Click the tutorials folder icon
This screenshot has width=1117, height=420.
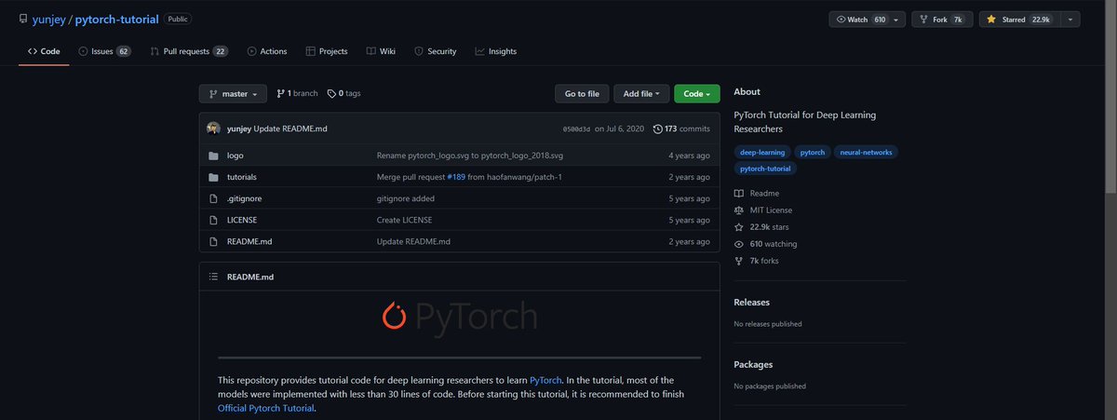click(x=213, y=177)
